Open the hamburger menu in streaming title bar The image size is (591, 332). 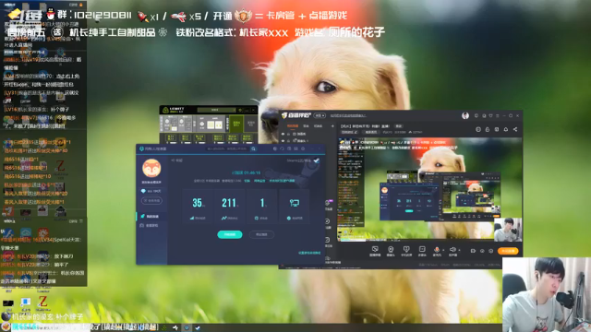(498, 115)
